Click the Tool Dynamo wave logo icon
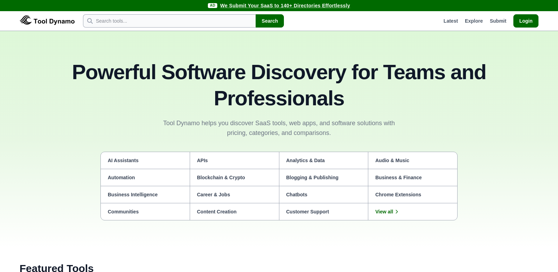Viewport: 558px width, 272px height. point(26,20)
